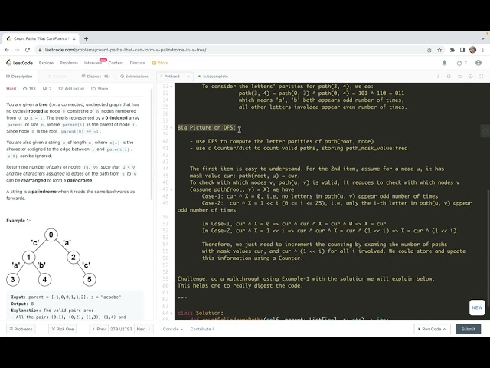
Task: Submit the solution
Action: pos(468,329)
